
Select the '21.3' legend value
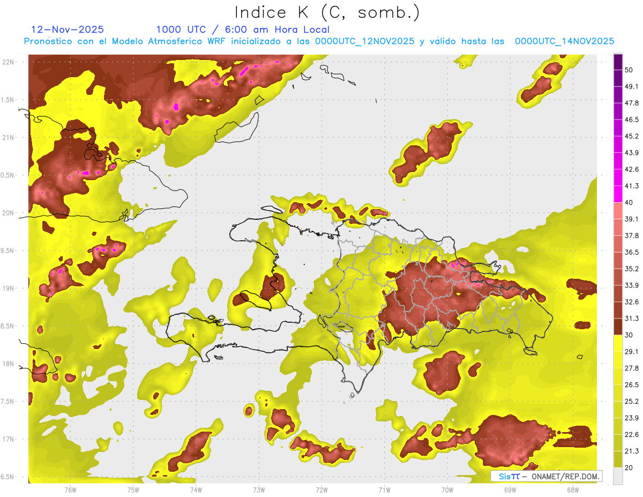[632, 451]
